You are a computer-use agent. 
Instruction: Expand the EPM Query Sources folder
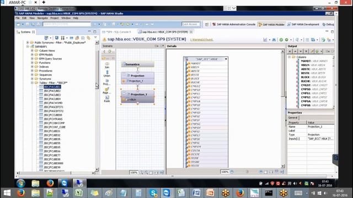tap(32, 59)
